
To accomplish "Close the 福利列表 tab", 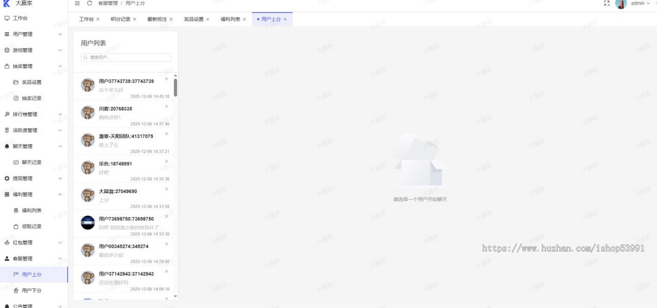I will tap(244, 19).
